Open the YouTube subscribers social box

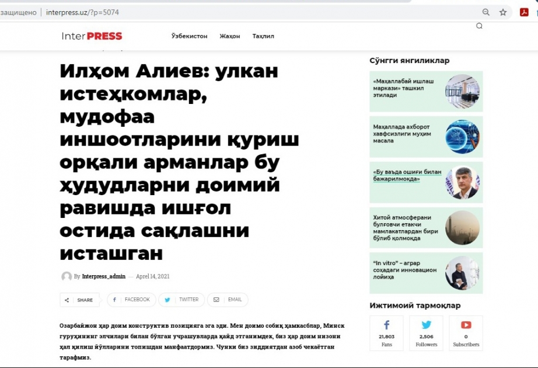[x=466, y=334]
